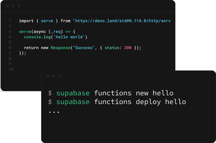Click the third dot in the terminal title bar
Image resolution: width=216 pixels, height=143 pixels.
click(60, 76)
